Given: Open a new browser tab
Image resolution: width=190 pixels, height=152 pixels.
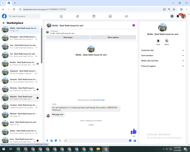Looking at the screenshot, I should coord(15,3).
